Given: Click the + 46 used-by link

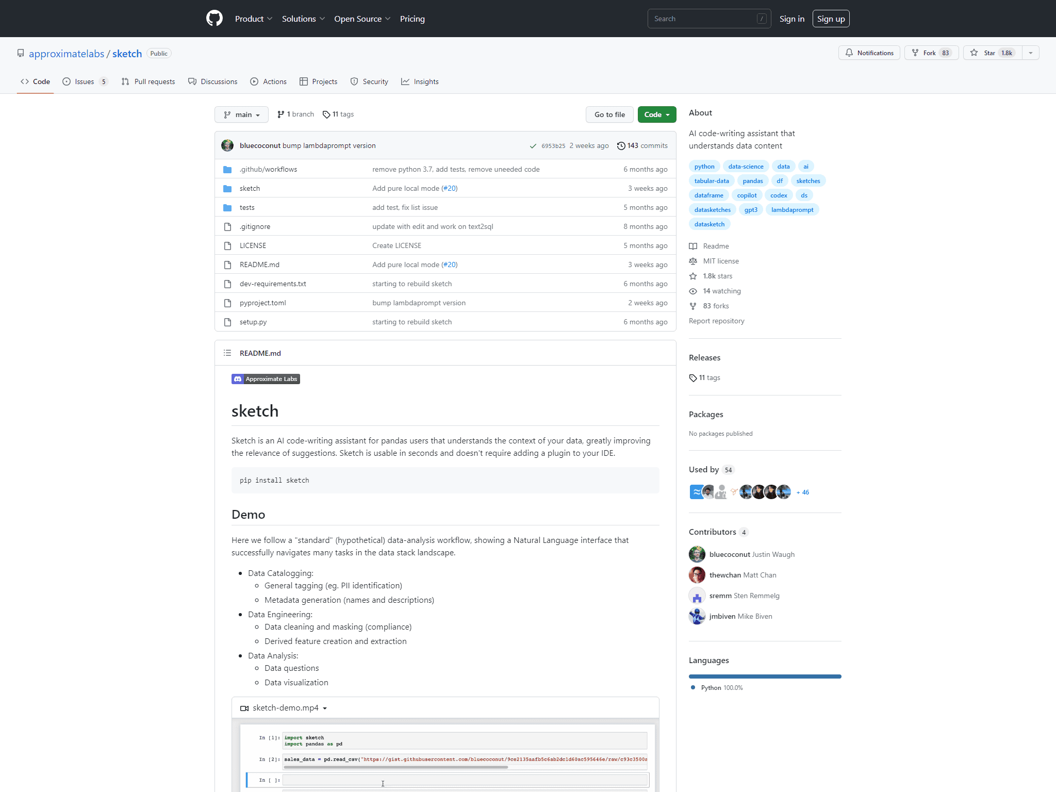Looking at the screenshot, I should (803, 492).
